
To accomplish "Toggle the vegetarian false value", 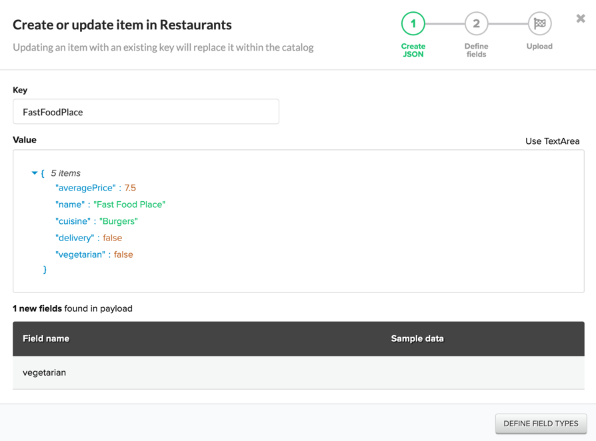I will [x=123, y=254].
